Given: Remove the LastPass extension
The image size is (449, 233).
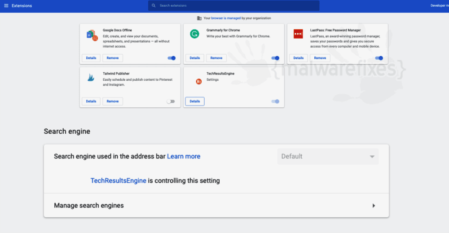Looking at the screenshot, I should coord(320,58).
